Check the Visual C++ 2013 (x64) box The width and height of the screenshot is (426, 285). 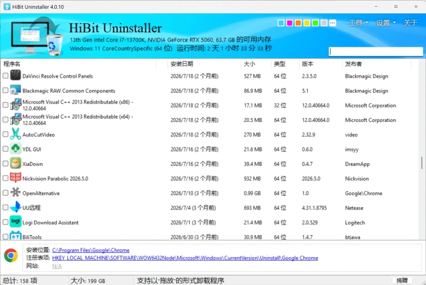click(x=6, y=120)
